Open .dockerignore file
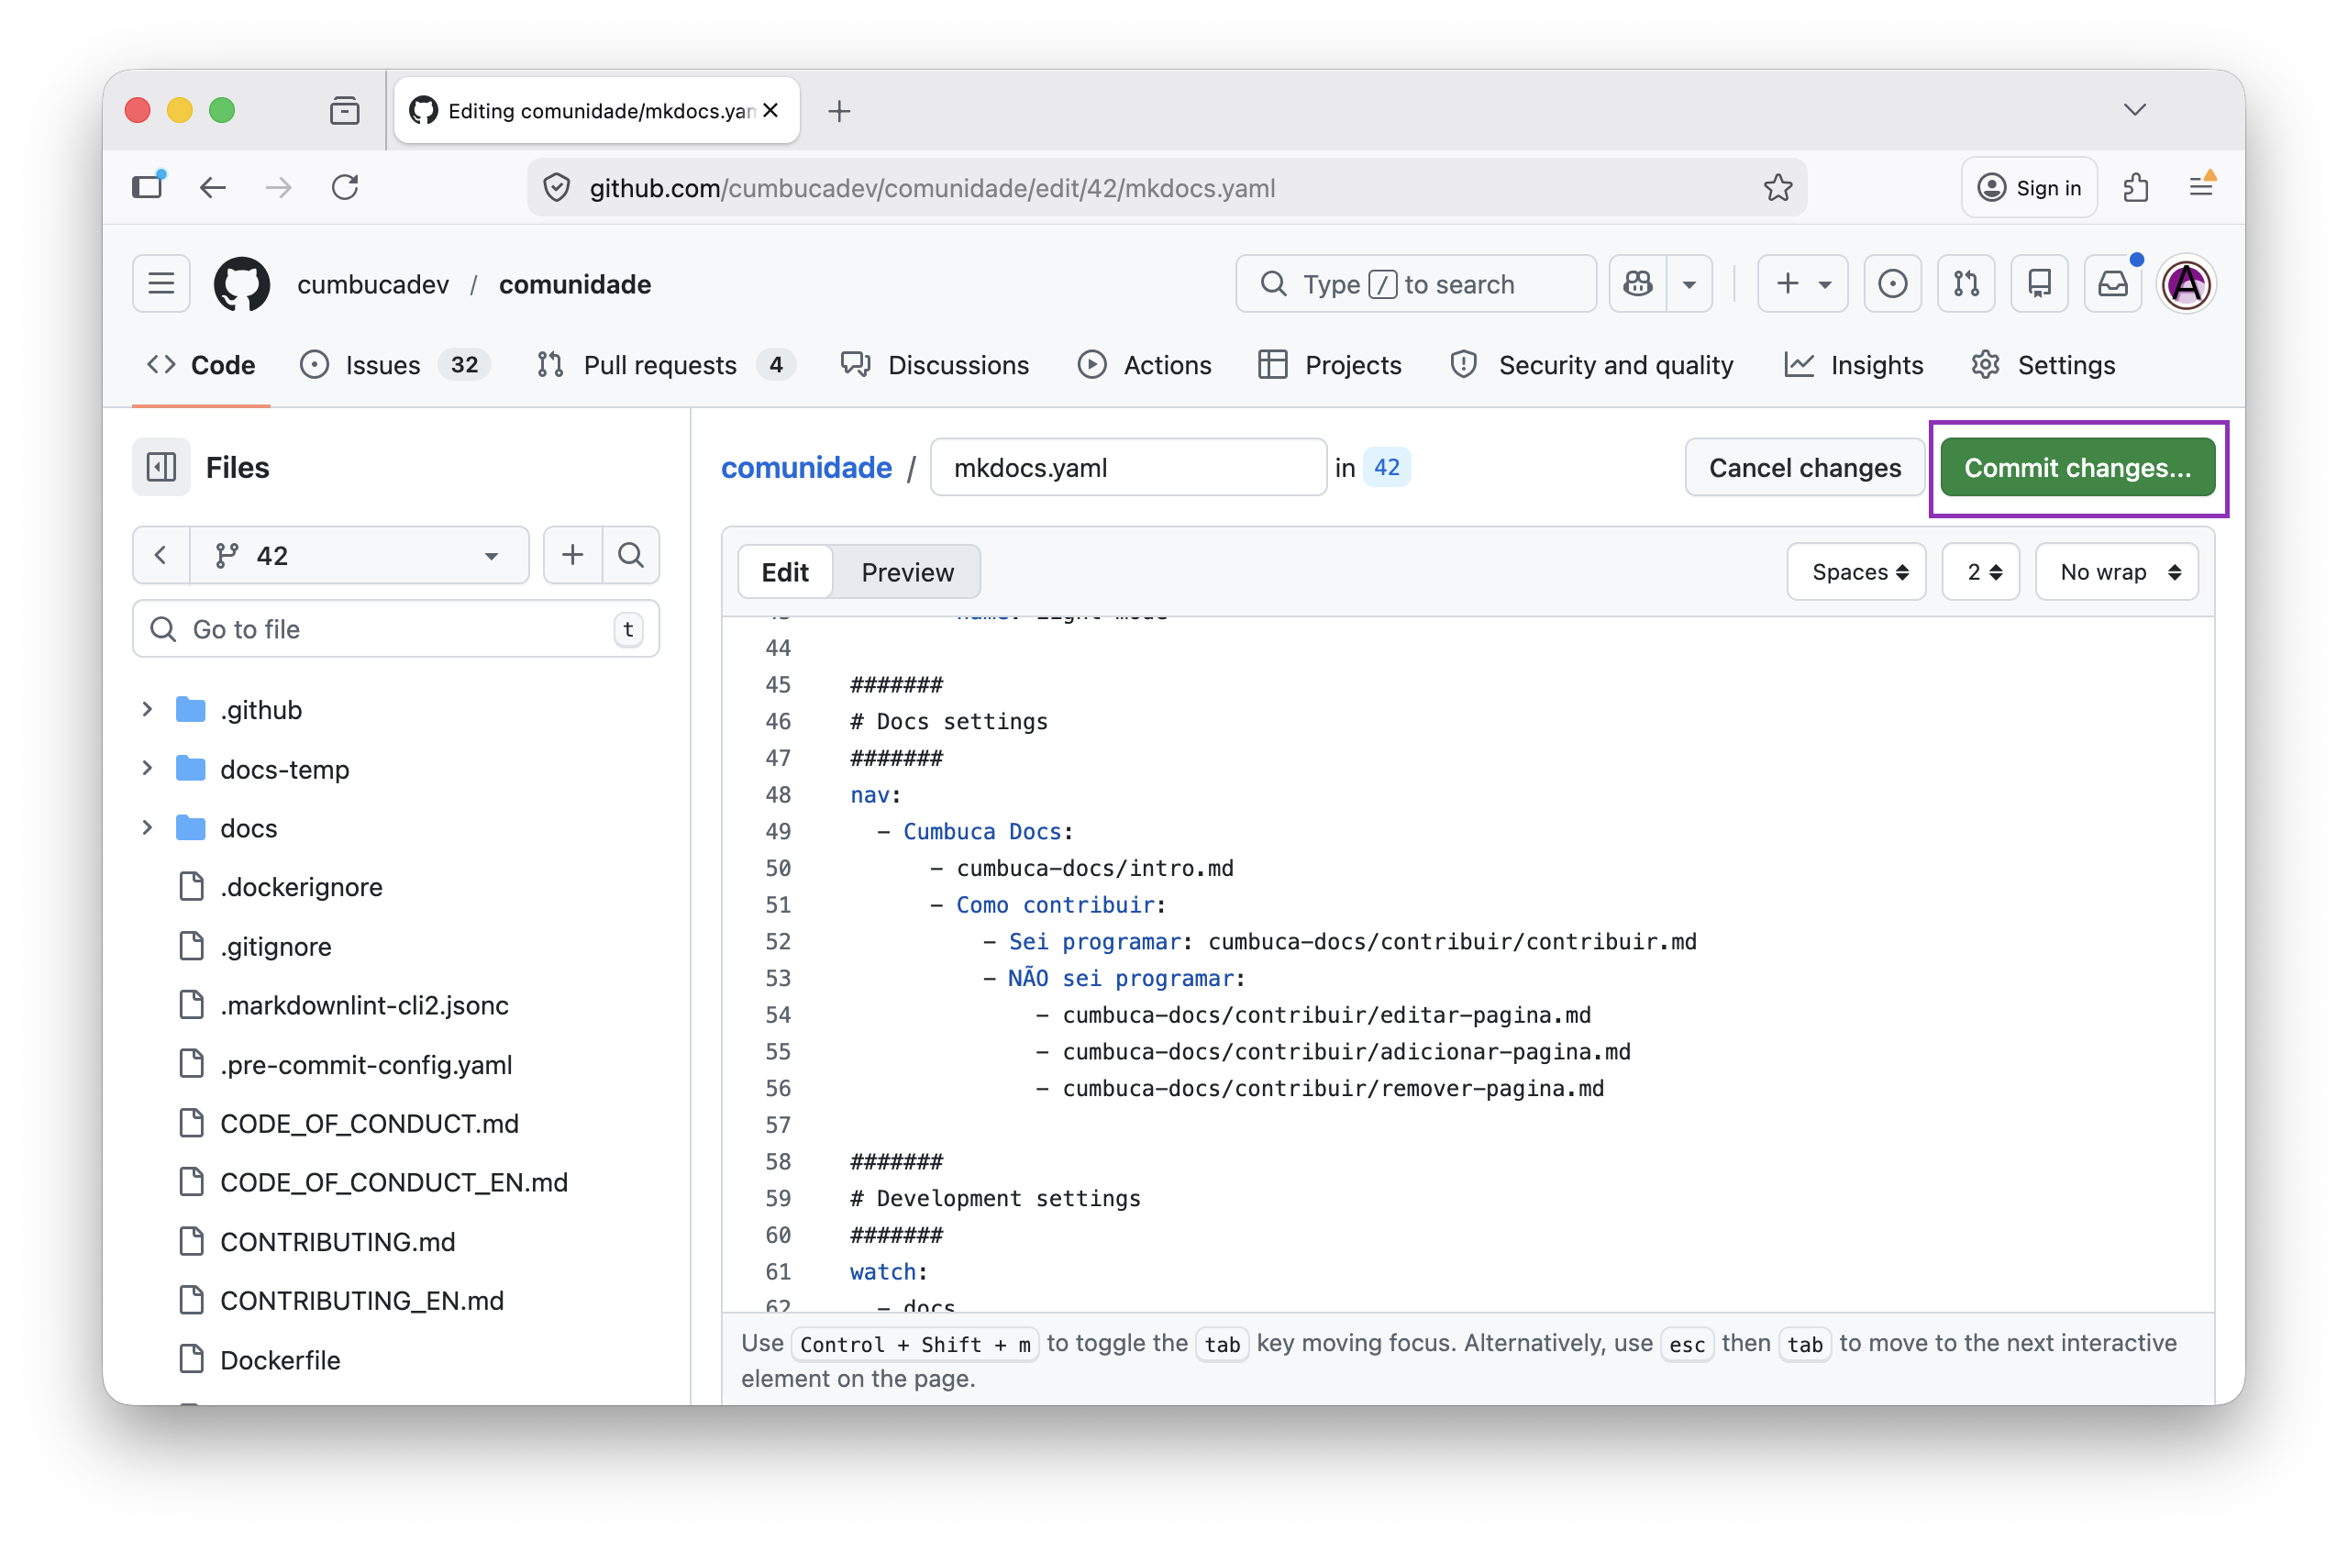Screen dimensions: 2348x1541 click(x=301, y=887)
